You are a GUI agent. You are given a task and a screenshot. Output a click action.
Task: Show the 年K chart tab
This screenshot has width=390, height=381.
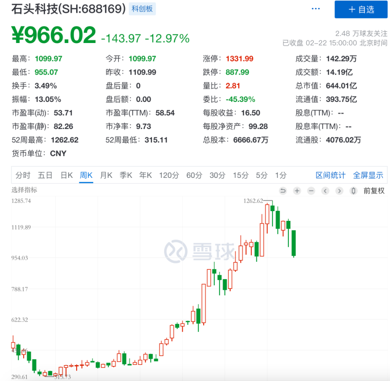[x=146, y=175]
